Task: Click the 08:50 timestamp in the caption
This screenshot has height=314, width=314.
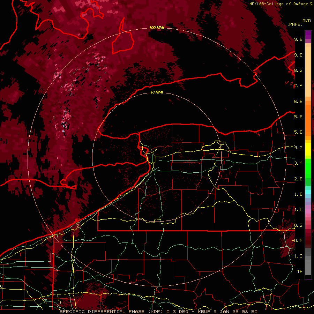Action: tap(250, 312)
